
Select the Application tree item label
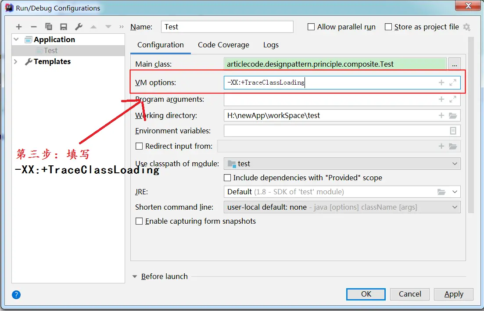54,39
